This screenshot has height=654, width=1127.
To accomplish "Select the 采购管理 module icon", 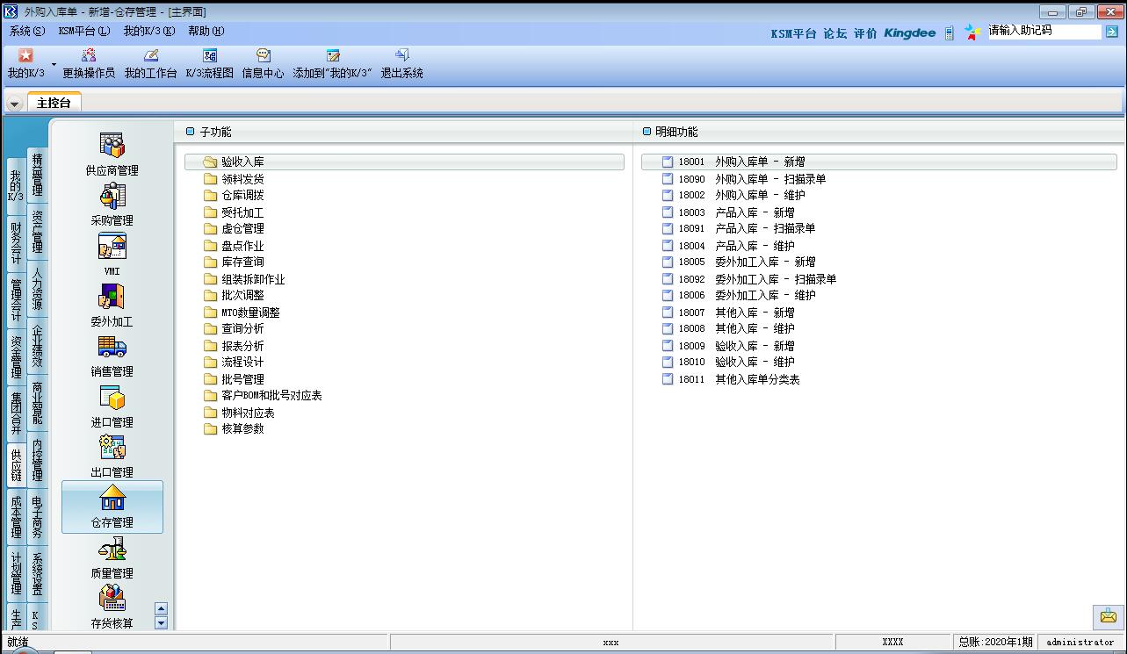I will (112, 196).
